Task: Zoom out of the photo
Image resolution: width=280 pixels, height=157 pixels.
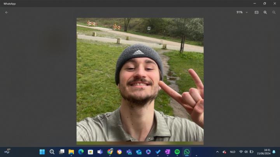Action: pyautogui.click(x=274, y=12)
